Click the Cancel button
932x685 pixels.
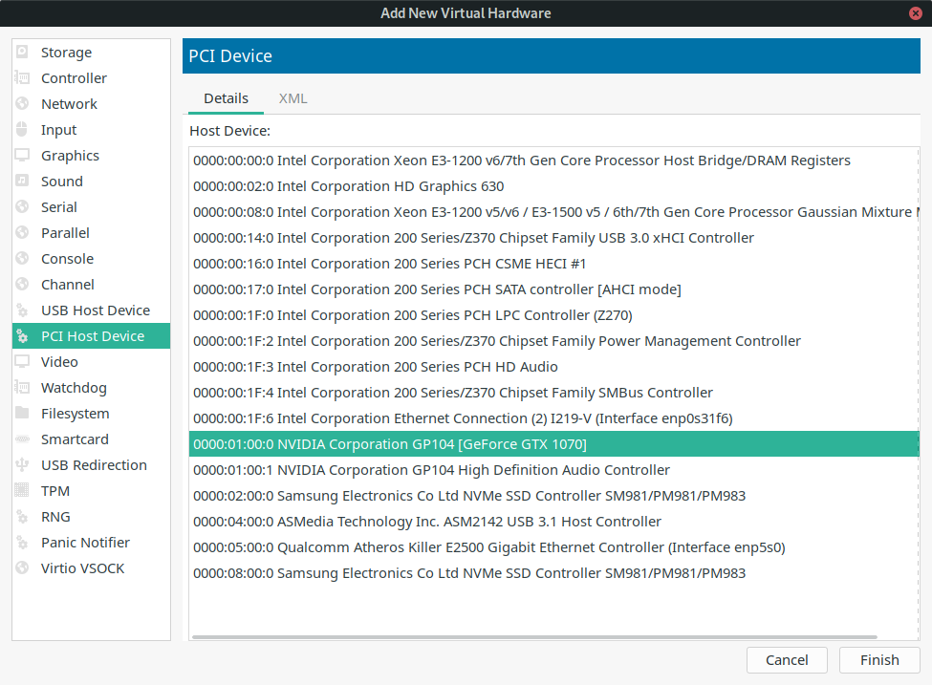point(787,660)
